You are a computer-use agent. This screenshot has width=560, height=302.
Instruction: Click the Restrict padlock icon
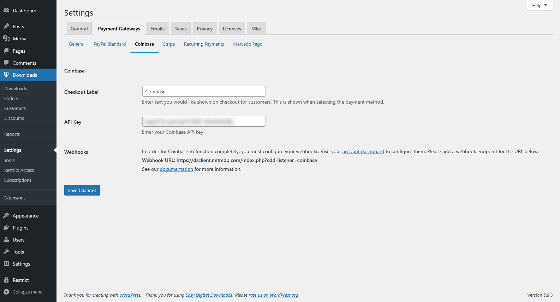(x=6, y=280)
